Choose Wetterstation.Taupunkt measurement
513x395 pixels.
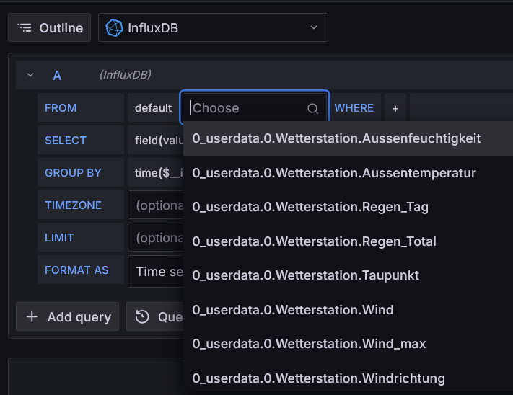[348, 275]
